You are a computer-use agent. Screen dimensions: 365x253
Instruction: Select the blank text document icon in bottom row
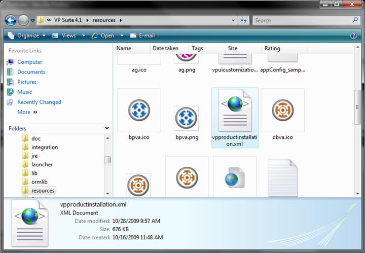(x=283, y=178)
